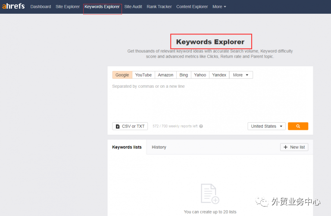Click the add document list icon
Image resolution: width=331 pixels, height=216 pixels.
210,194
